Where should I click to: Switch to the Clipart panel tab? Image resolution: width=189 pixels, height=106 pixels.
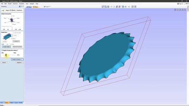point(12,103)
